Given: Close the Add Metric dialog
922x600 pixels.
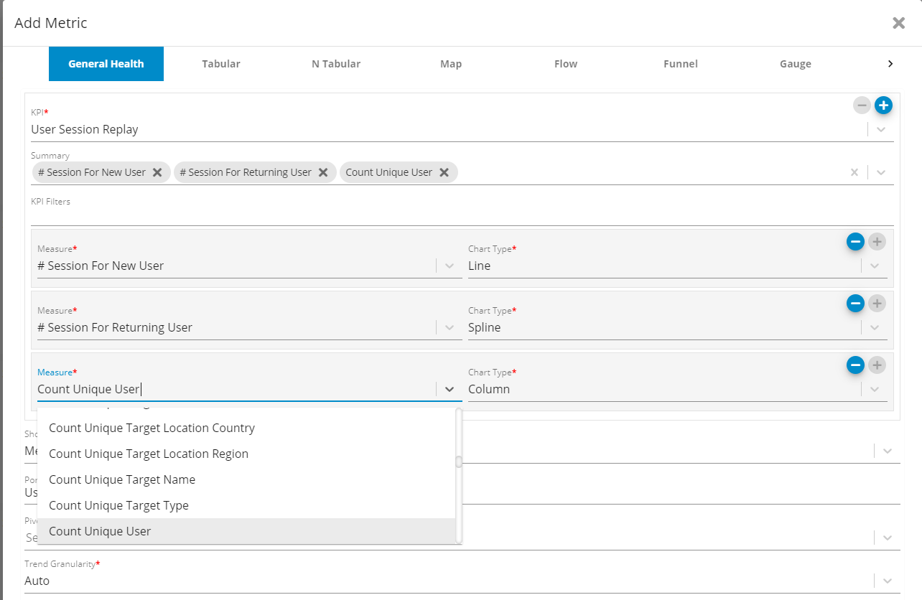Looking at the screenshot, I should pos(898,23).
